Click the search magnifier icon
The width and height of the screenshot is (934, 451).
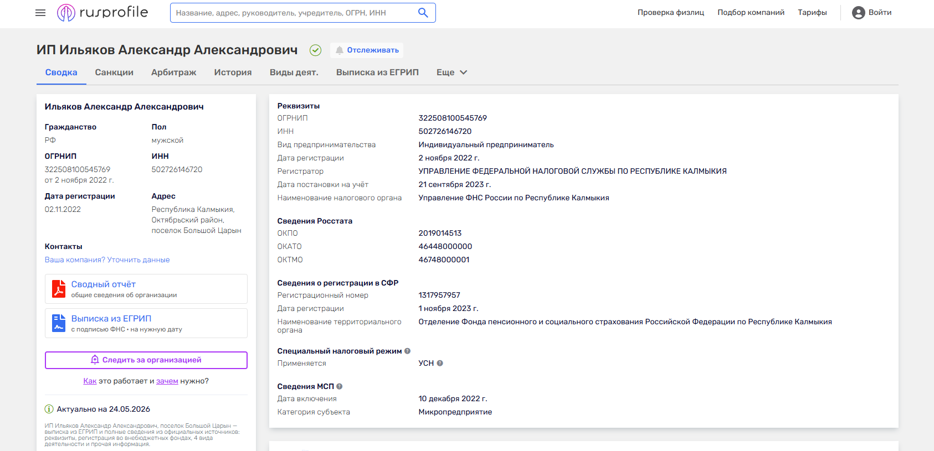pyautogui.click(x=423, y=13)
